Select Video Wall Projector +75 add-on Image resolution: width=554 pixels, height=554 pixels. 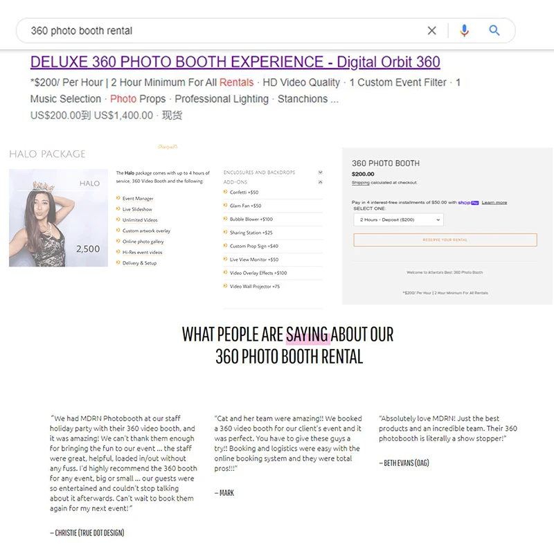255,286
